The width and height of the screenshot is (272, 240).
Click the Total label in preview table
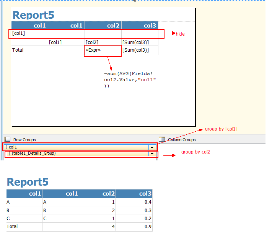coord(12,227)
